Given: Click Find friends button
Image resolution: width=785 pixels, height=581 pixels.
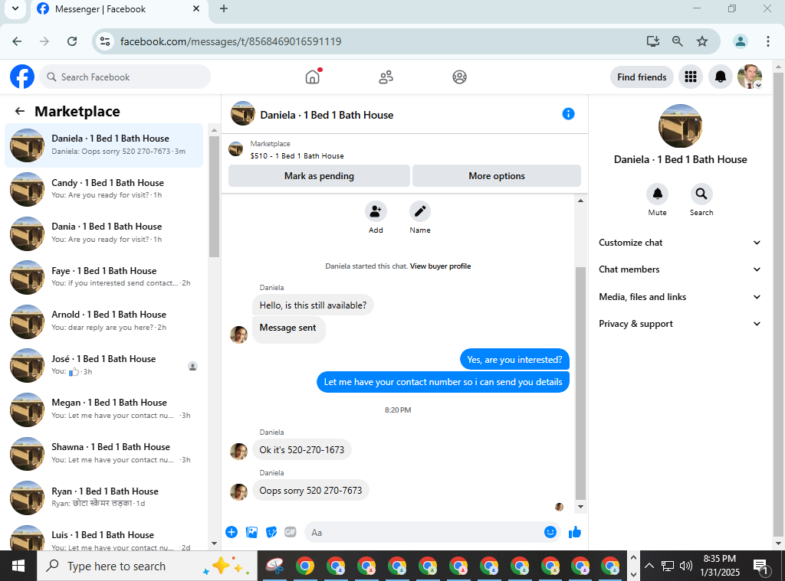Looking at the screenshot, I should 642,77.
